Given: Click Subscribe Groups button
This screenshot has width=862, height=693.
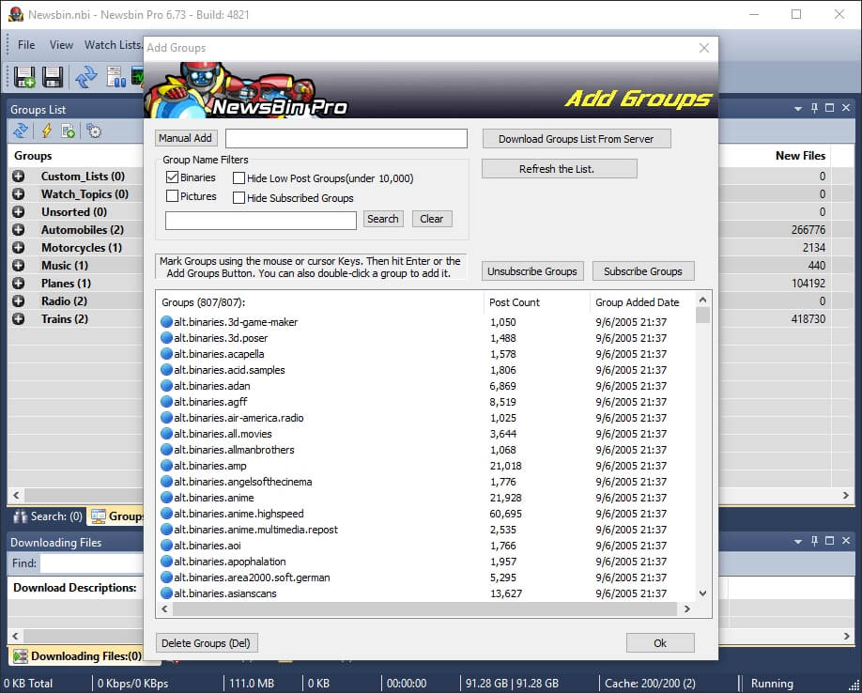Looking at the screenshot, I should (x=643, y=271).
